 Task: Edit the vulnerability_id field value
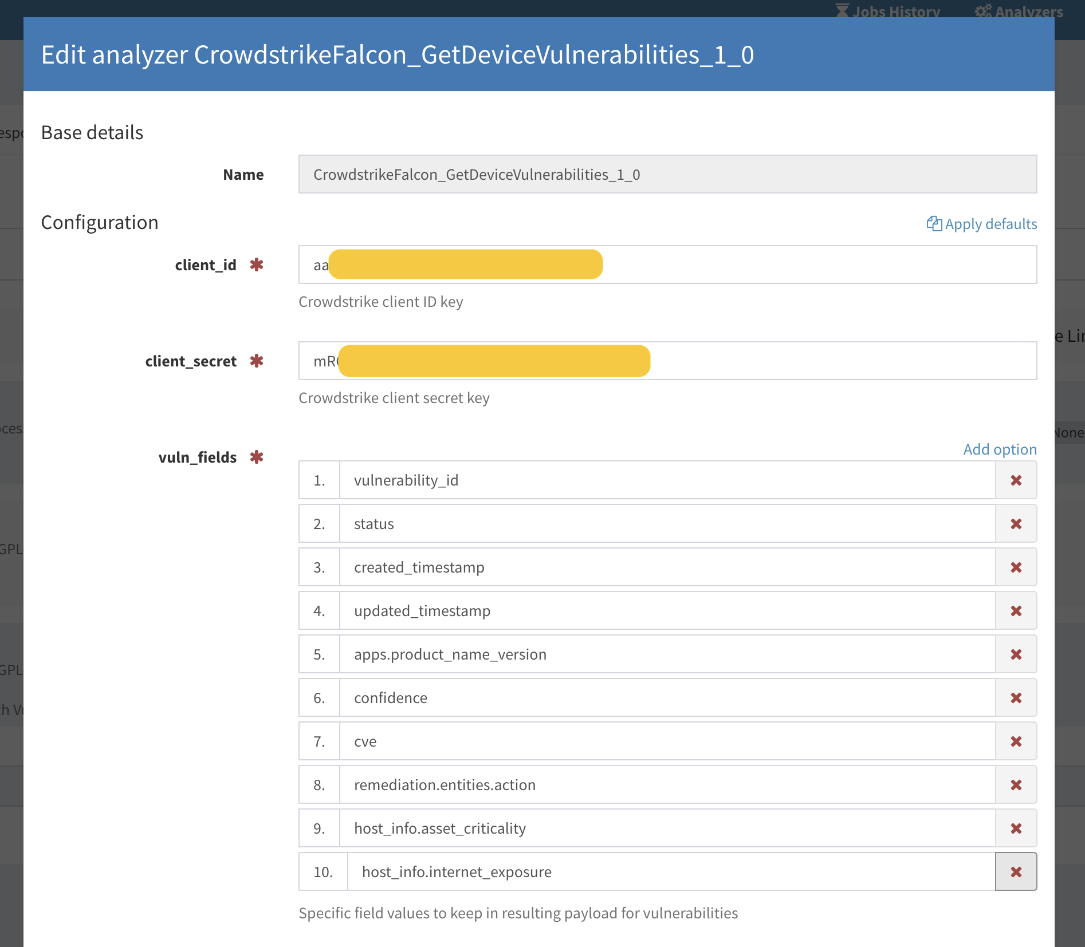coord(667,480)
